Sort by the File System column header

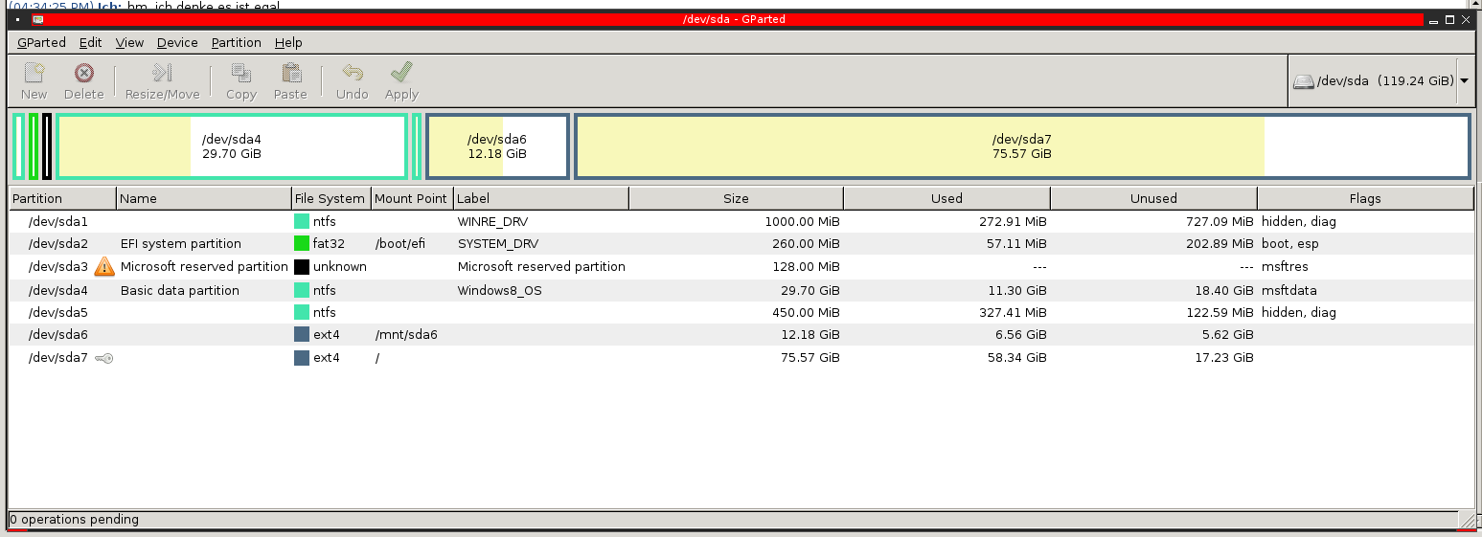[x=331, y=198]
